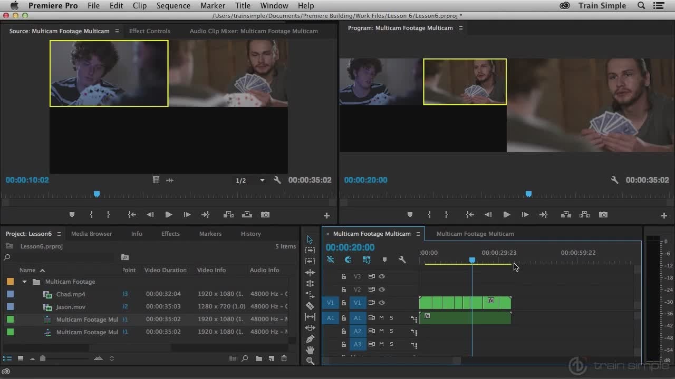This screenshot has width=675, height=379.
Task: Sort project items by Name column
Action: pyautogui.click(x=27, y=270)
